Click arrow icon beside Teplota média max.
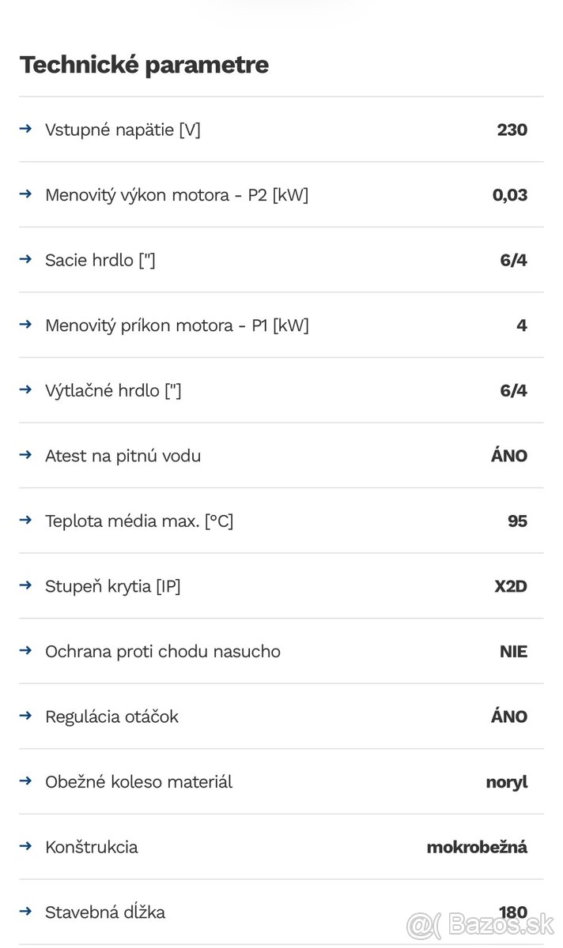The height and width of the screenshot is (948, 563). pos(25,520)
